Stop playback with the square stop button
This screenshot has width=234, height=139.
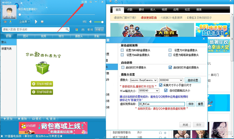tap(42, 22)
